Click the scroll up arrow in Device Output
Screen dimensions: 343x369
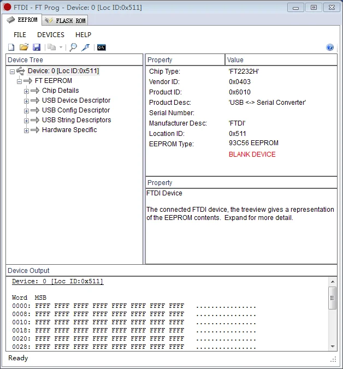[333, 282]
